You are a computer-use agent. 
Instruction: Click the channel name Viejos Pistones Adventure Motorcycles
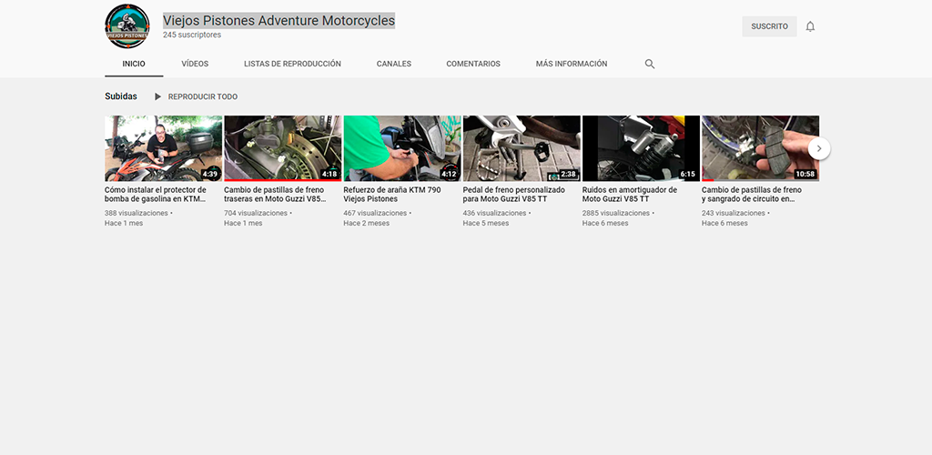click(x=279, y=21)
